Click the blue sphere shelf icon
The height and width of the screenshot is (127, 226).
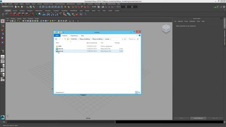(x=40, y=14)
